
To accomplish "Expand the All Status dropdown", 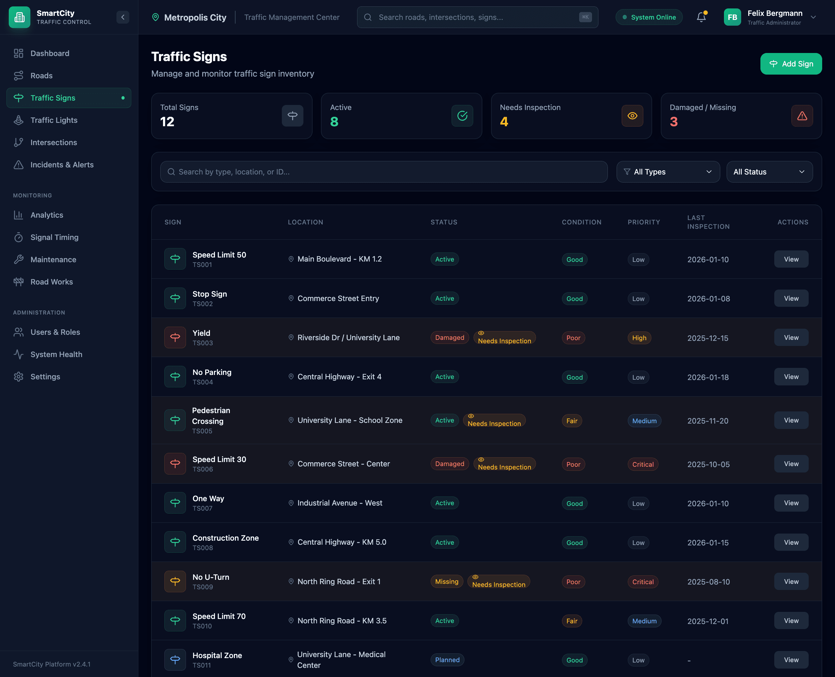I will point(769,171).
